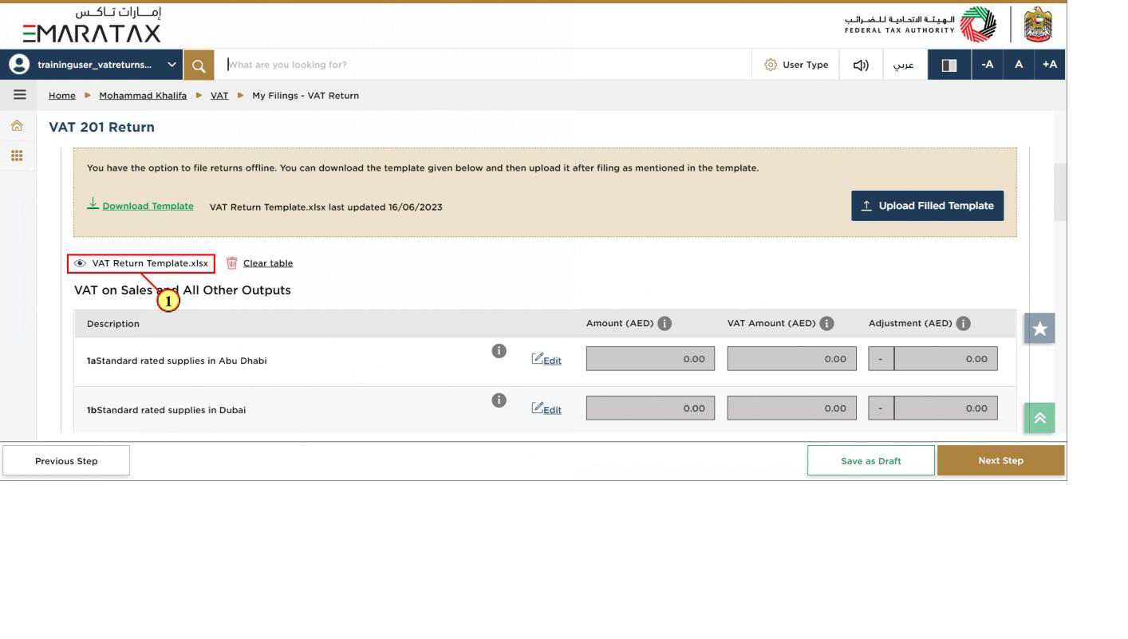Switch language to Arabic (عربي)

click(x=904, y=65)
